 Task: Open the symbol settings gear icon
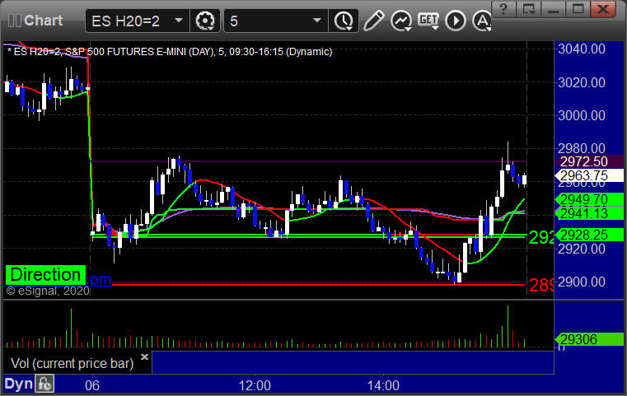point(205,21)
